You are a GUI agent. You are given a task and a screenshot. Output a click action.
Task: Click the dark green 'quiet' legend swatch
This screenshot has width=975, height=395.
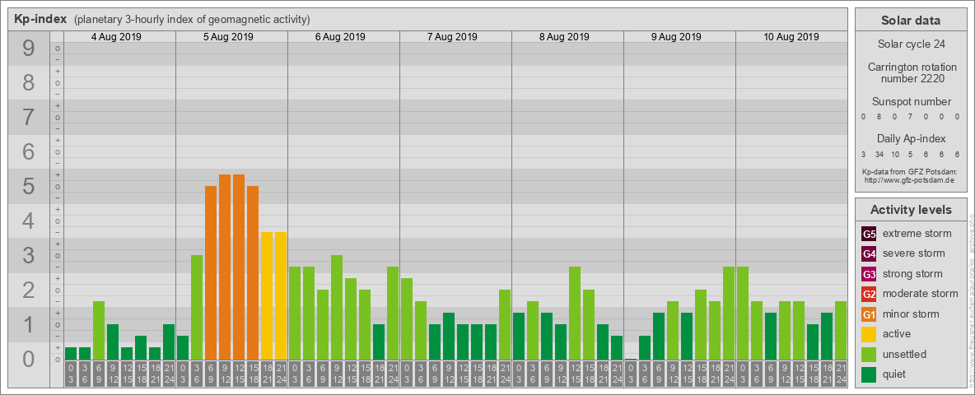(x=869, y=374)
